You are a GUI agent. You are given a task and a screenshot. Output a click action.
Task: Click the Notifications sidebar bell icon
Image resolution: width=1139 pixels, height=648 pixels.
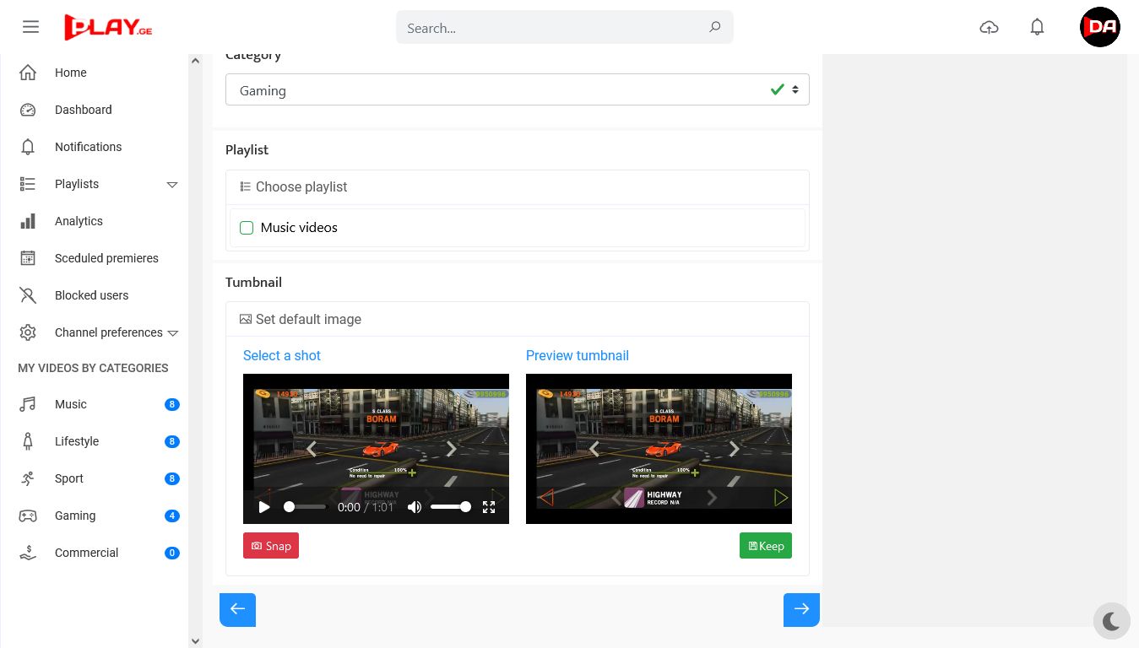(x=28, y=147)
